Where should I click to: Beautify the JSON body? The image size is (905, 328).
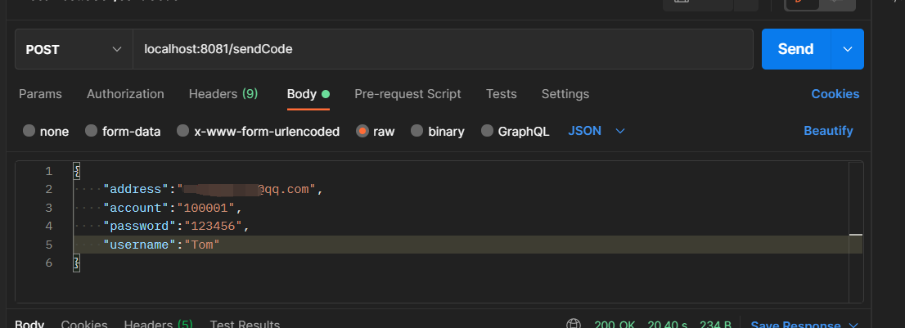coord(828,131)
